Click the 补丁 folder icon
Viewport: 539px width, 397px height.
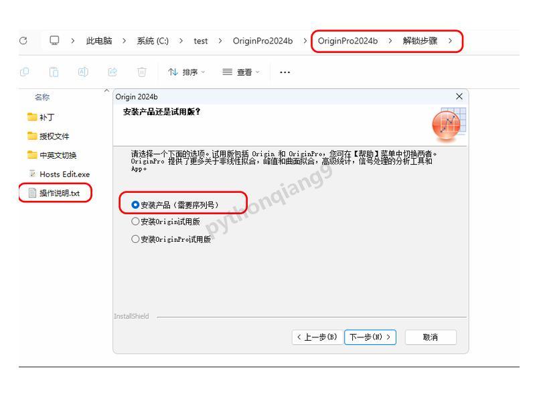(x=32, y=117)
